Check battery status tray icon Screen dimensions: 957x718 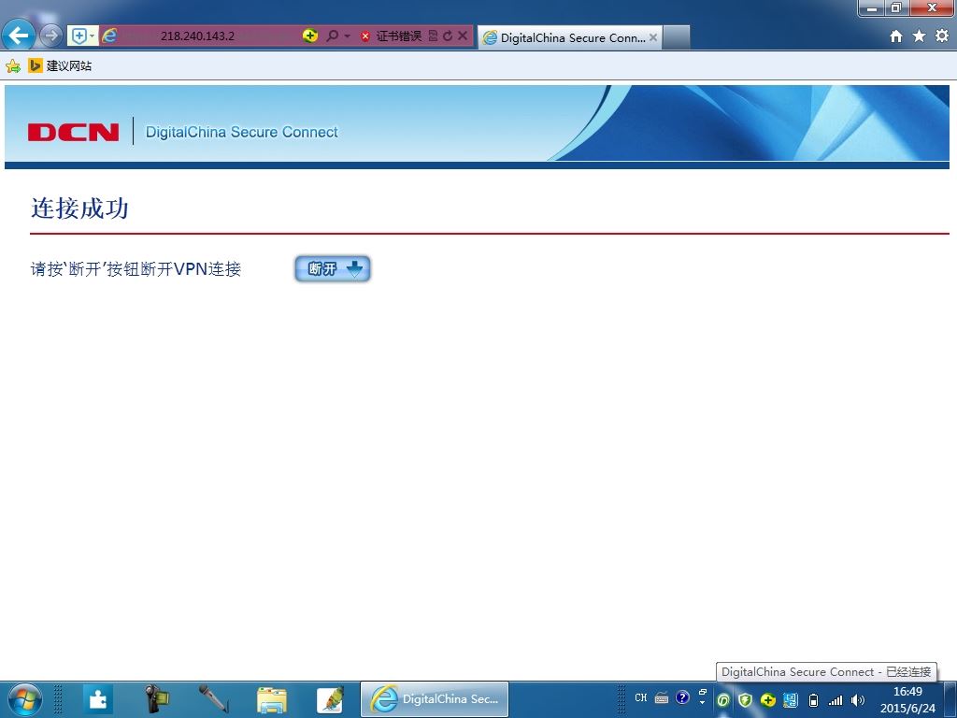[x=813, y=700]
